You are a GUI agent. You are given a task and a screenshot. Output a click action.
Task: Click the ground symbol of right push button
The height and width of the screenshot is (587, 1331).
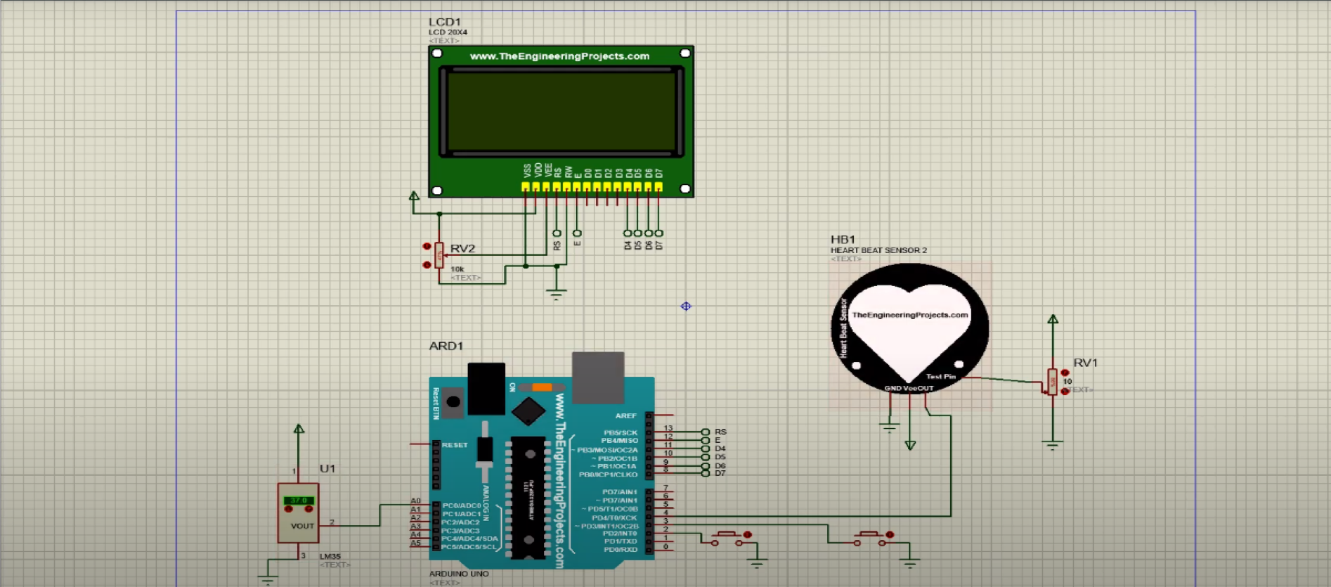coord(909,562)
